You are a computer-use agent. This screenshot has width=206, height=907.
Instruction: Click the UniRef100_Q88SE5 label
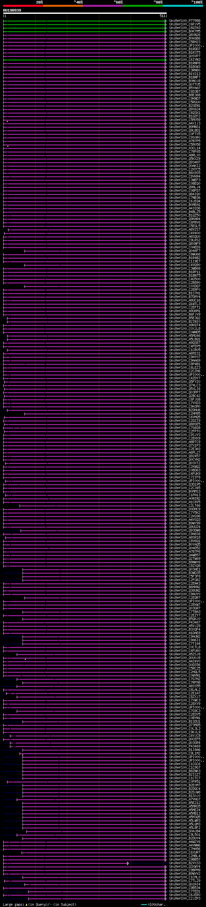coord(184,424)
